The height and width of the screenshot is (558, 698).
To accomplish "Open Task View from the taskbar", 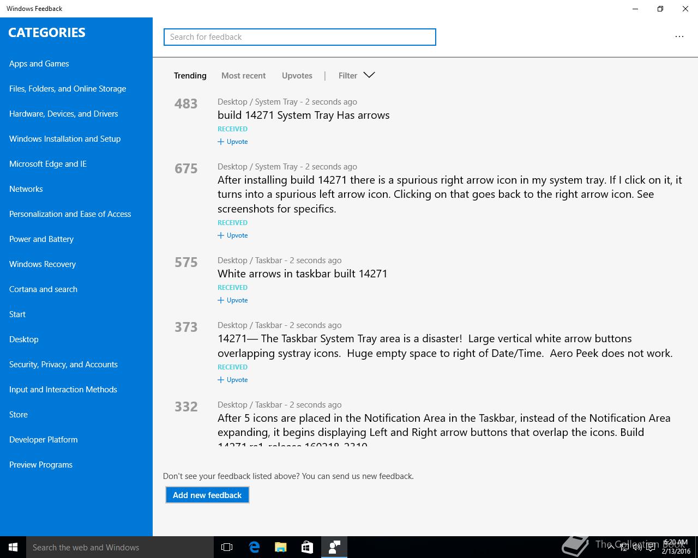I will (x=227, y=547).
